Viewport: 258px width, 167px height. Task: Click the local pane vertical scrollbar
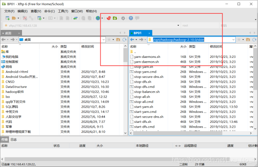click(125, 55)
